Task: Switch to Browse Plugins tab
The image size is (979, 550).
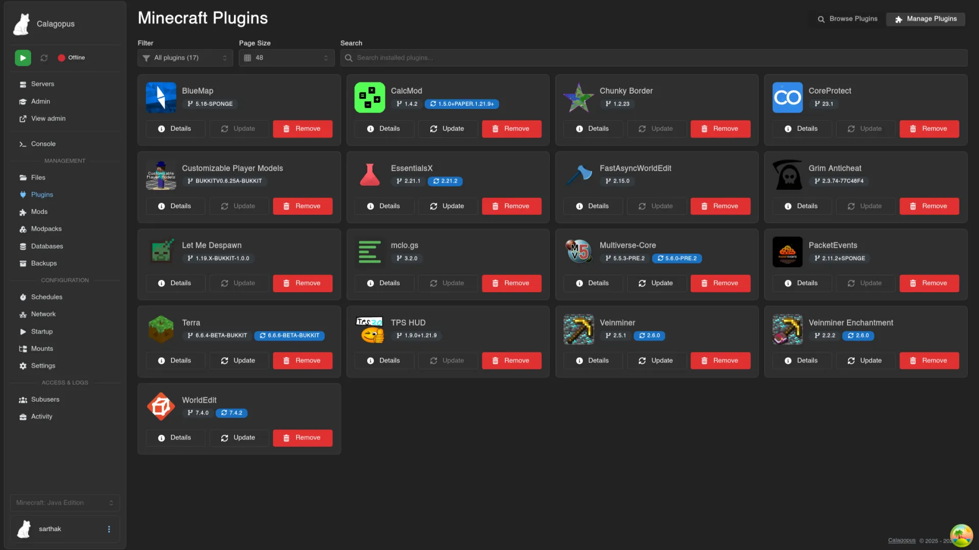Action: point(847,19)
